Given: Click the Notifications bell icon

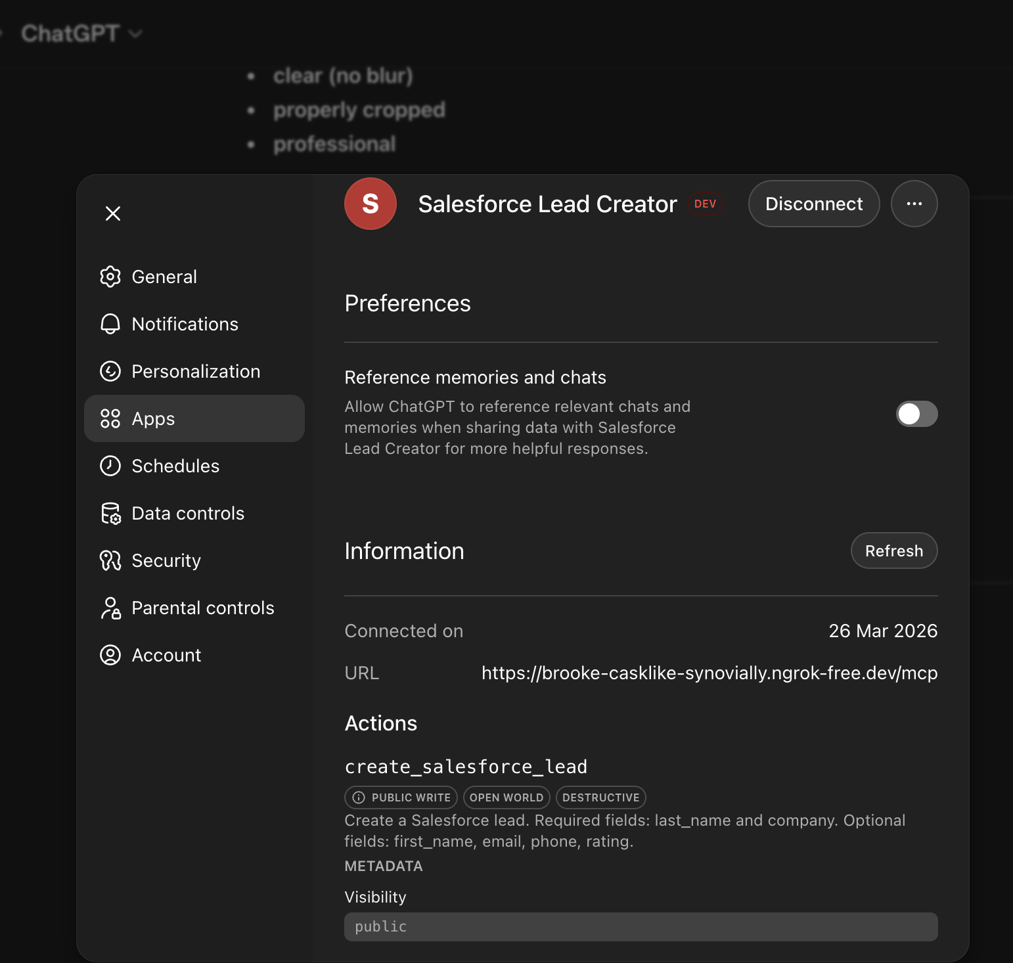Looking at the screenshot, I should pyautogui.click(x=111, y=324).
